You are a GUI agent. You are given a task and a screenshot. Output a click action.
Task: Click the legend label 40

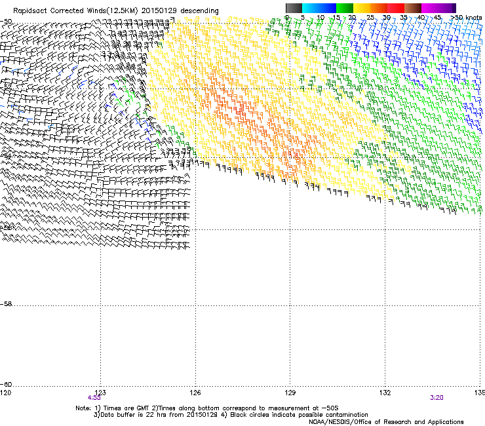[x=421, y=18]
